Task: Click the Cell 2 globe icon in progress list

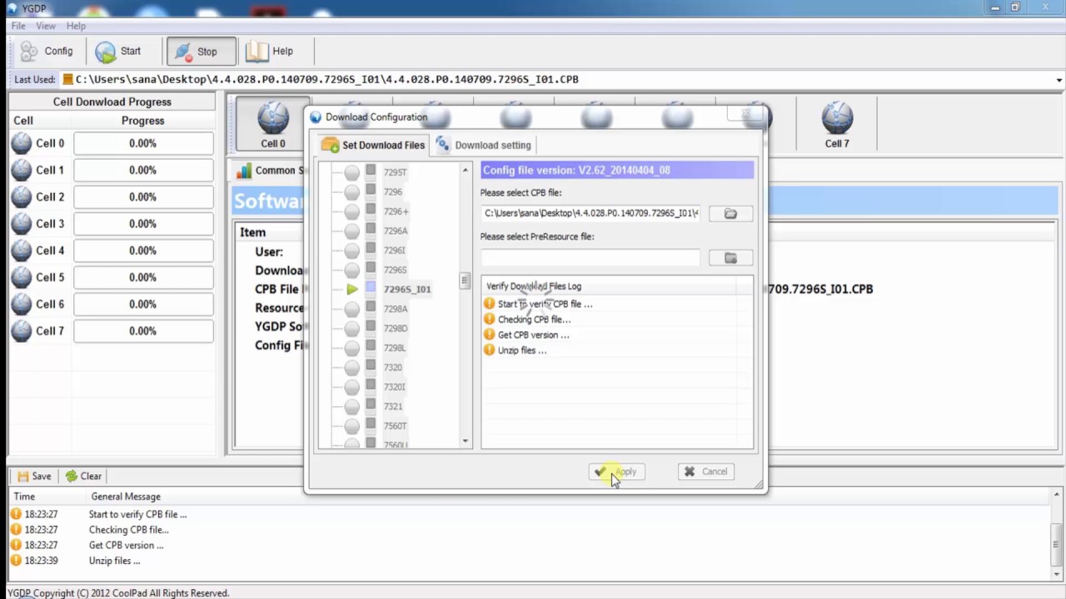Action: click(22, 196)
